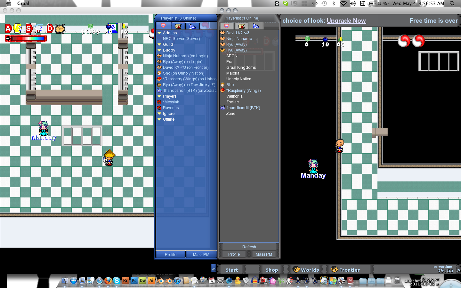Collapse the Buddy group triangle

[x=159, y=50]
